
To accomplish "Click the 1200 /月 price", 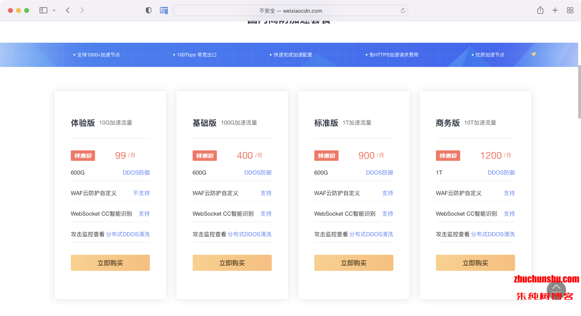I will pos(496,155).
